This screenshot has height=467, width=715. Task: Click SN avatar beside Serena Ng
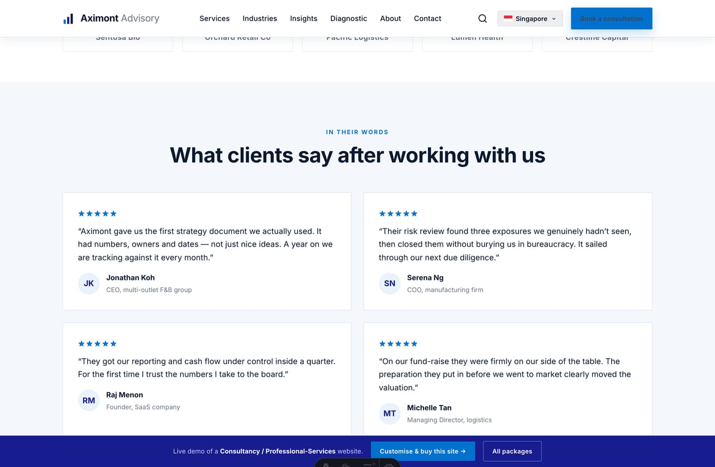(390, 283)
